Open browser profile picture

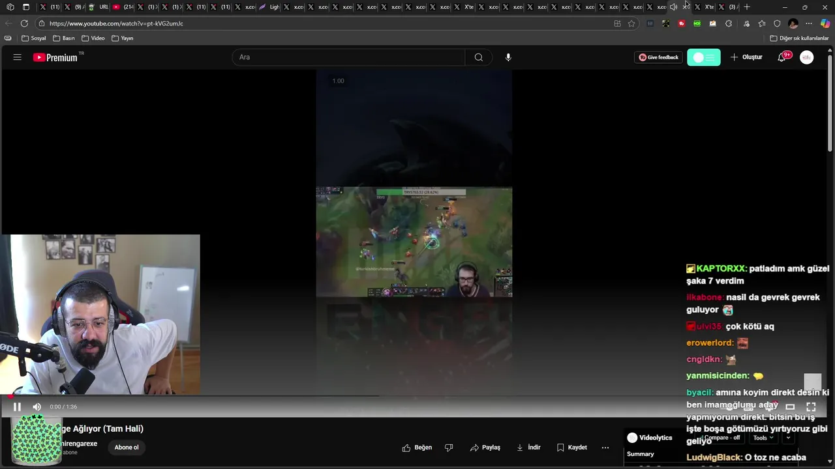[x=793, y=23]
